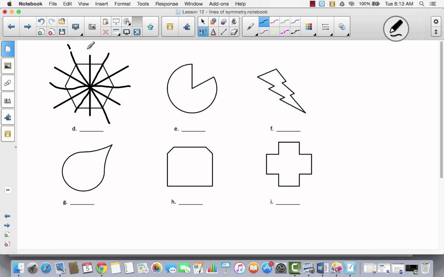Click the Paste clipboard icon

(x=106, y=22)
